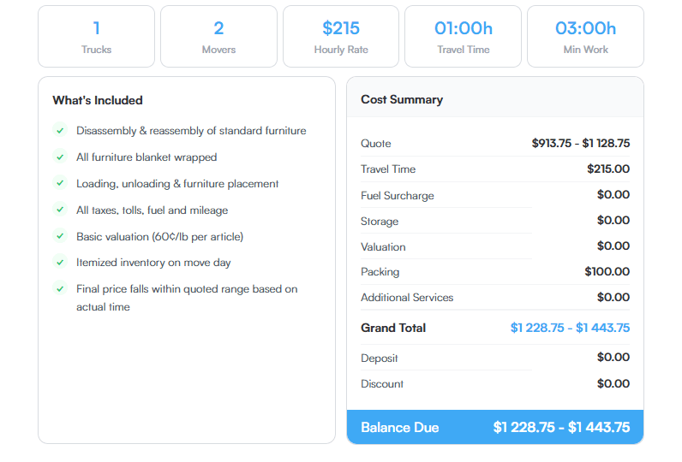The width and height of the screenshot is (682, 462).
Task: Click the check icon for taxes, tolls, fuel
Action: click(60, 210)
